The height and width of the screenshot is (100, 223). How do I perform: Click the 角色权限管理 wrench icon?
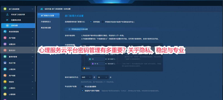[x=5, y=32]
